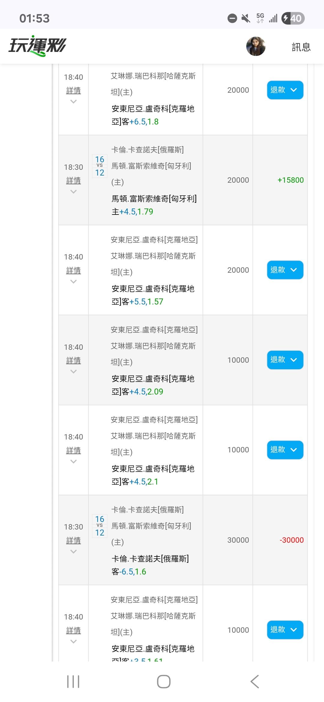Tap 16 vs 12 score in +15800 row
This screenshot has height=702, width=324.
100,166
